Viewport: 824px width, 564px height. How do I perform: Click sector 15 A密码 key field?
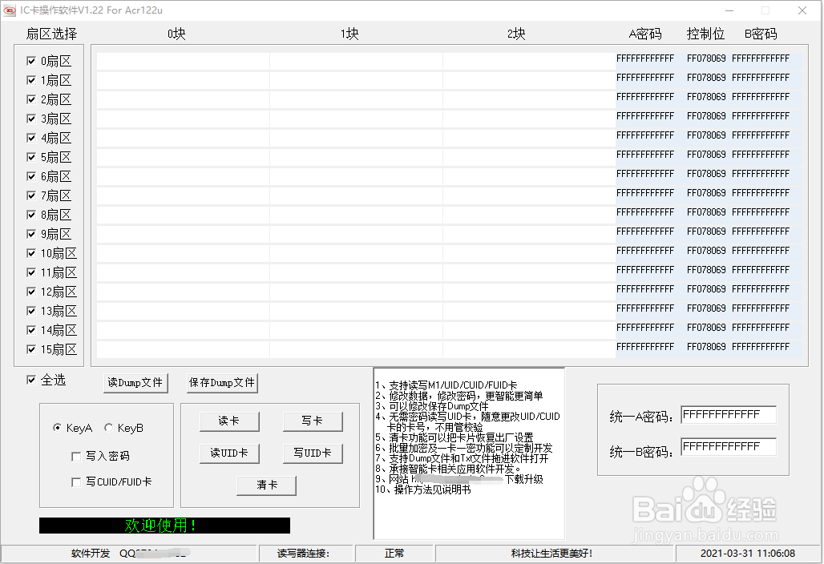(x=645, y=347)
